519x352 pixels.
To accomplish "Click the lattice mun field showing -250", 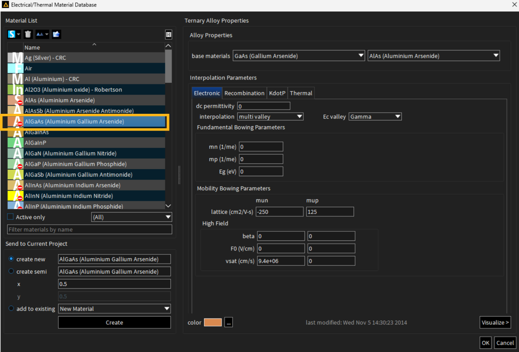I will pyautogui.click(x=279, y=212).
